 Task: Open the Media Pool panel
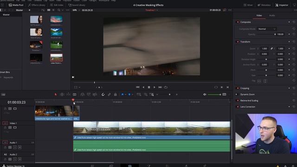[x=16, y=5]
